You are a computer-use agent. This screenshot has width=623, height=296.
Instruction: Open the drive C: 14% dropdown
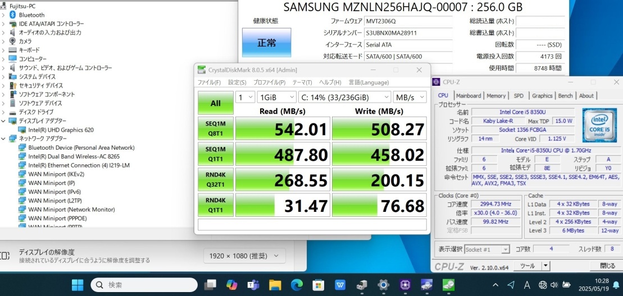[x=344, y=97]
